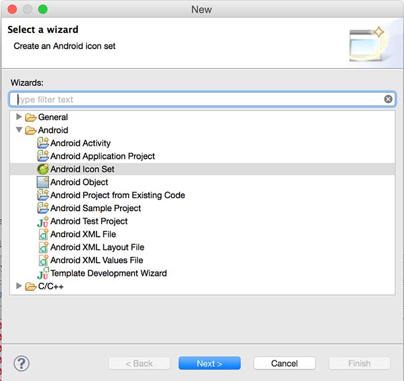The image size is (404, 381).
Task: Click the Android Sample Project icon
Action: (43, 208)
